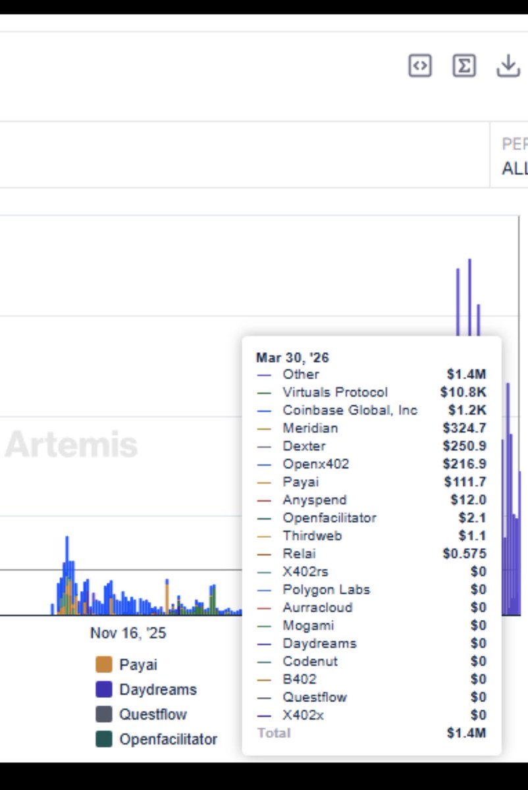Click the Virtuals Protocol tooltip row

(371, 392)
